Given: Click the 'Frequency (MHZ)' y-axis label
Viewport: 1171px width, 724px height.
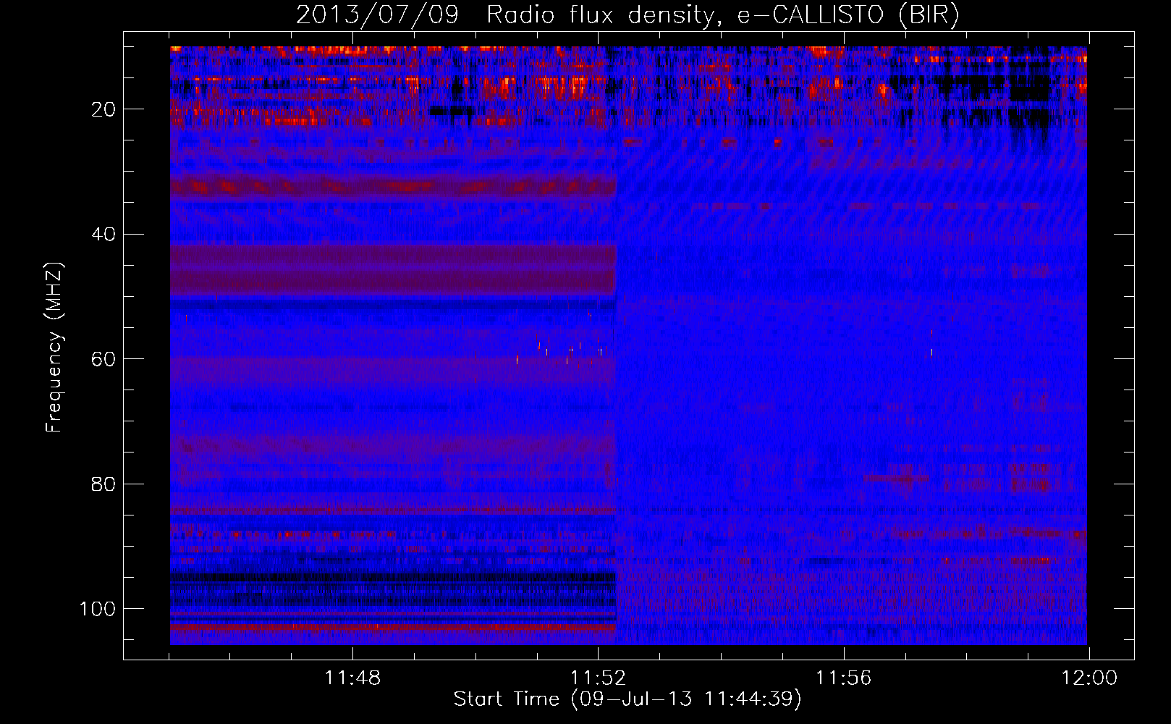Looking at the screenshot, I should point(55,348).
